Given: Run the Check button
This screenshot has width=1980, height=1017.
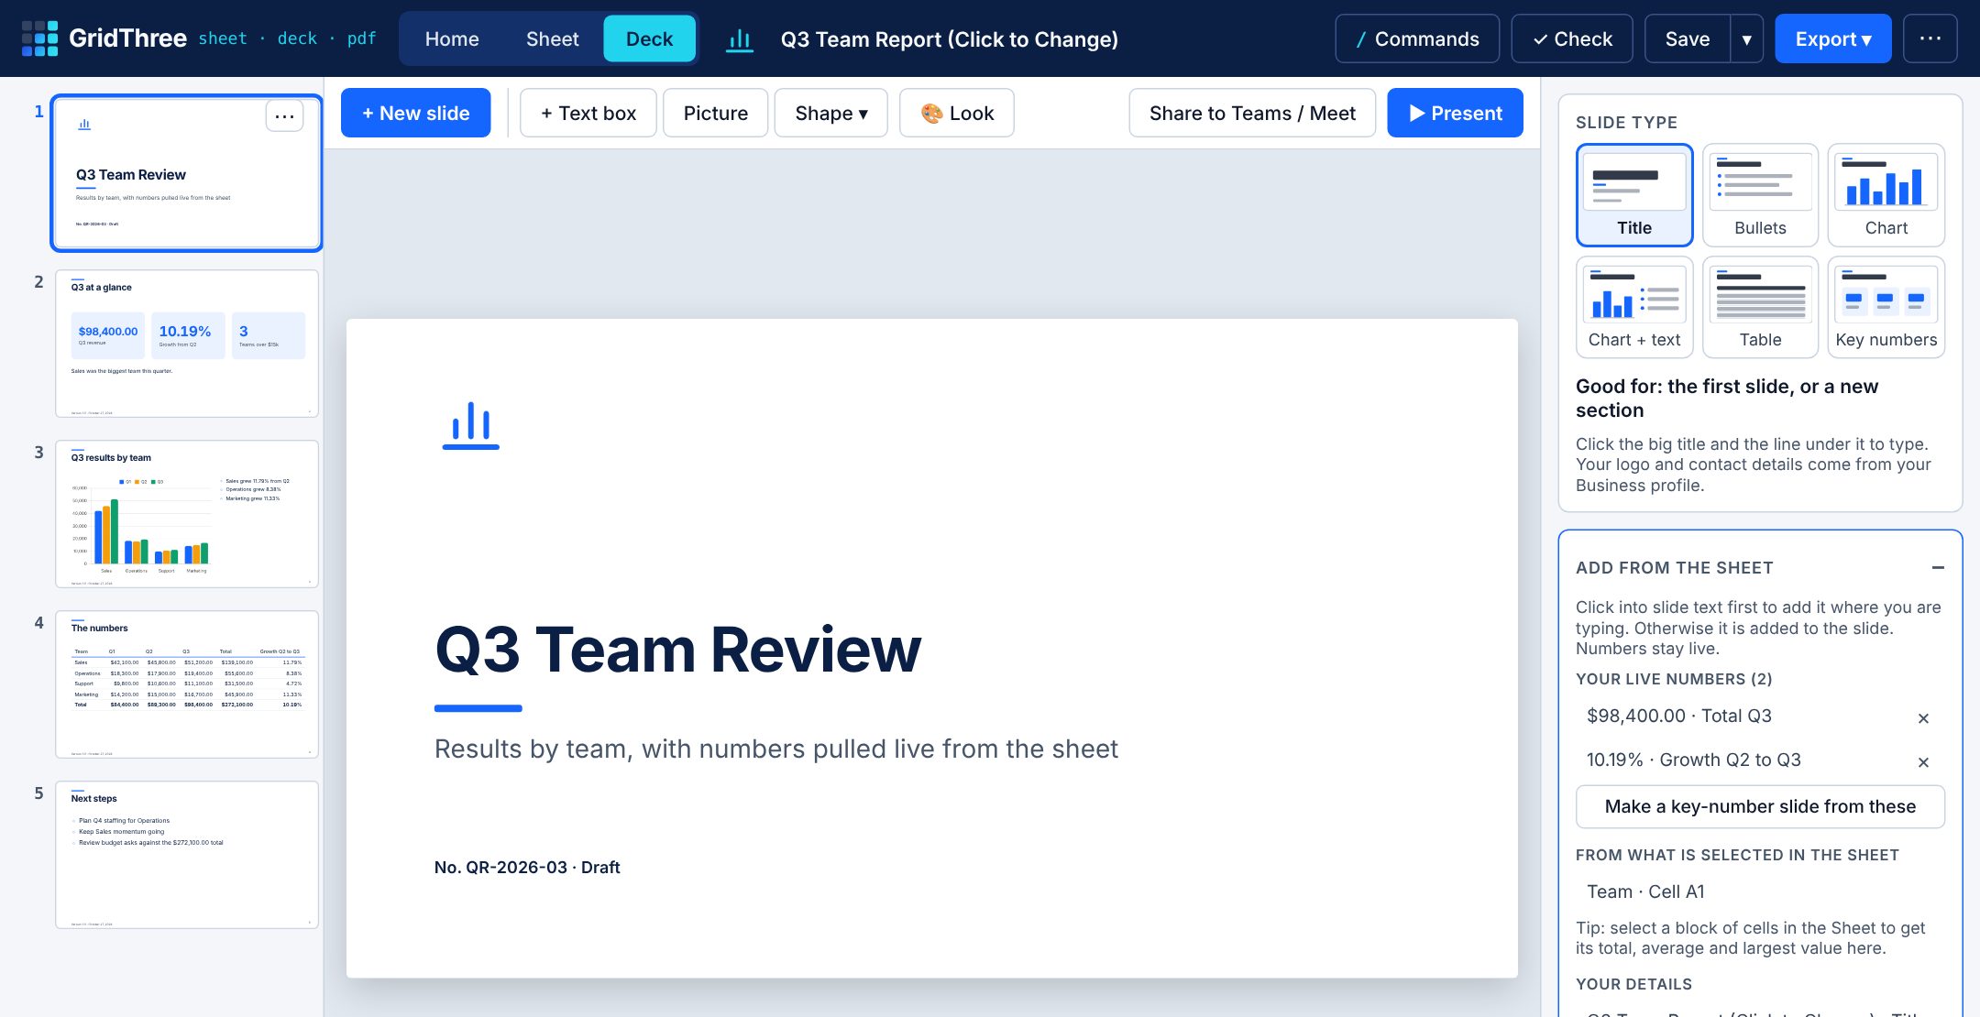Looking at the screenshot, I should (x=1571, y=38).
